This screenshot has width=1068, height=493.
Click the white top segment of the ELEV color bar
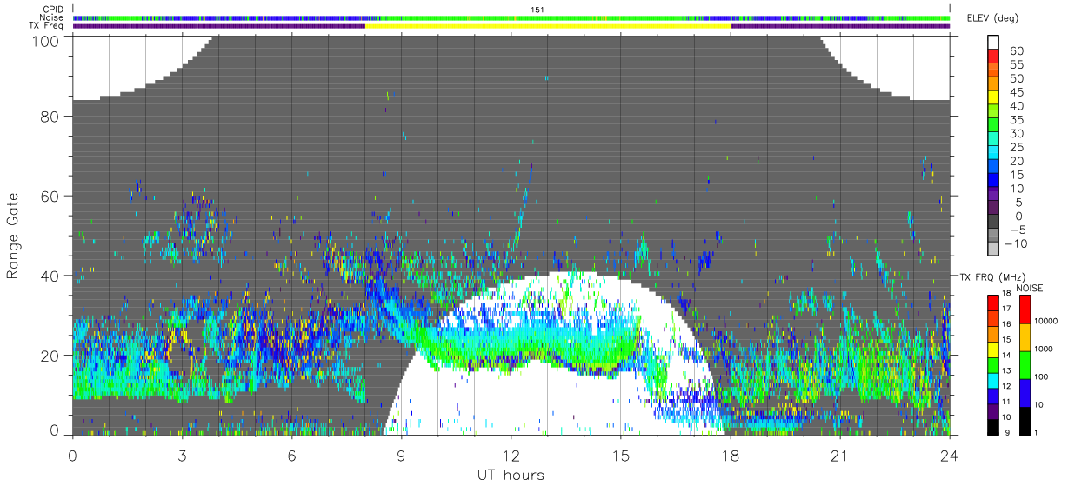[992, 43]
